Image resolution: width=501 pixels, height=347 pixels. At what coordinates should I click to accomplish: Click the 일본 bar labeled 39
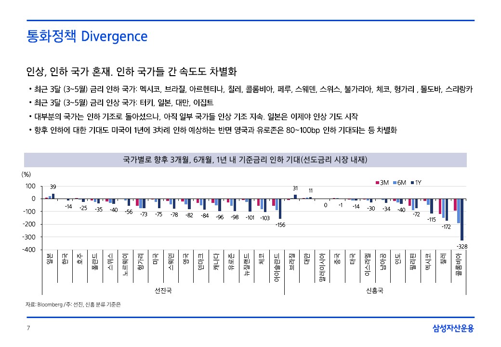pyautogui.click(x=53, y=196)
